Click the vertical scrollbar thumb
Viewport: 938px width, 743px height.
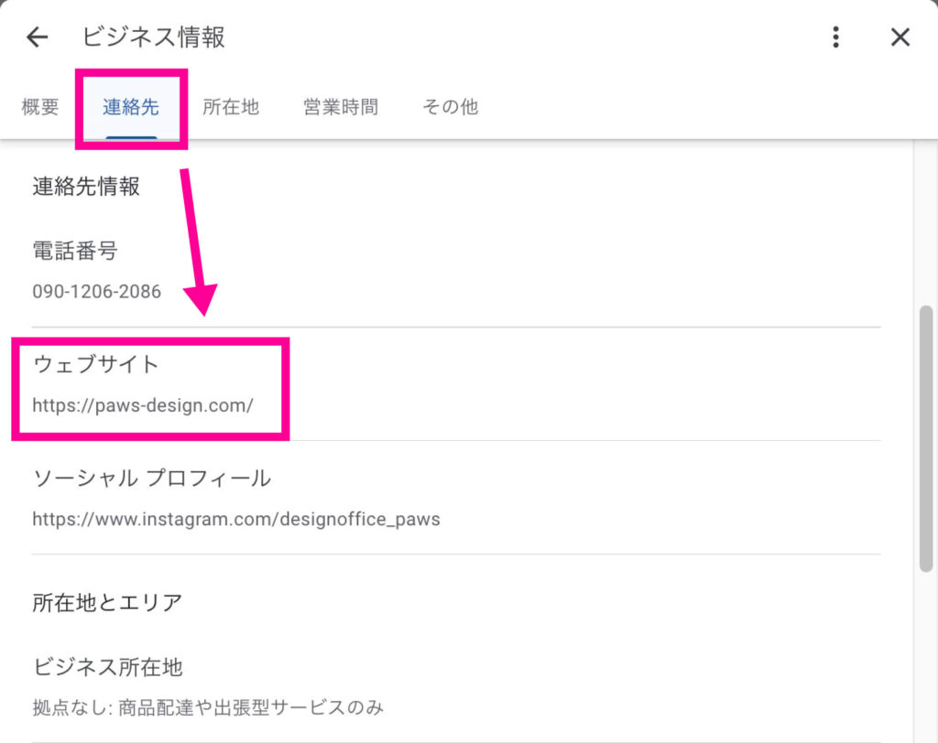point(926,439)
